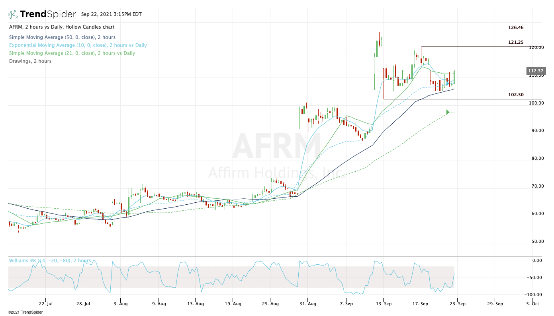
Task: Click the Drawings, 2 hours legend entry
Action: 30,61
